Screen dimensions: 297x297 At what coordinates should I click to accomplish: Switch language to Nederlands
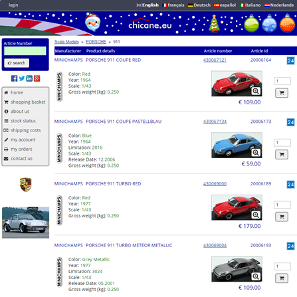[279, 5]
